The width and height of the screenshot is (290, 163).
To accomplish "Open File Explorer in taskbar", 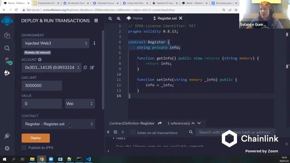I will tap(32, 159).
